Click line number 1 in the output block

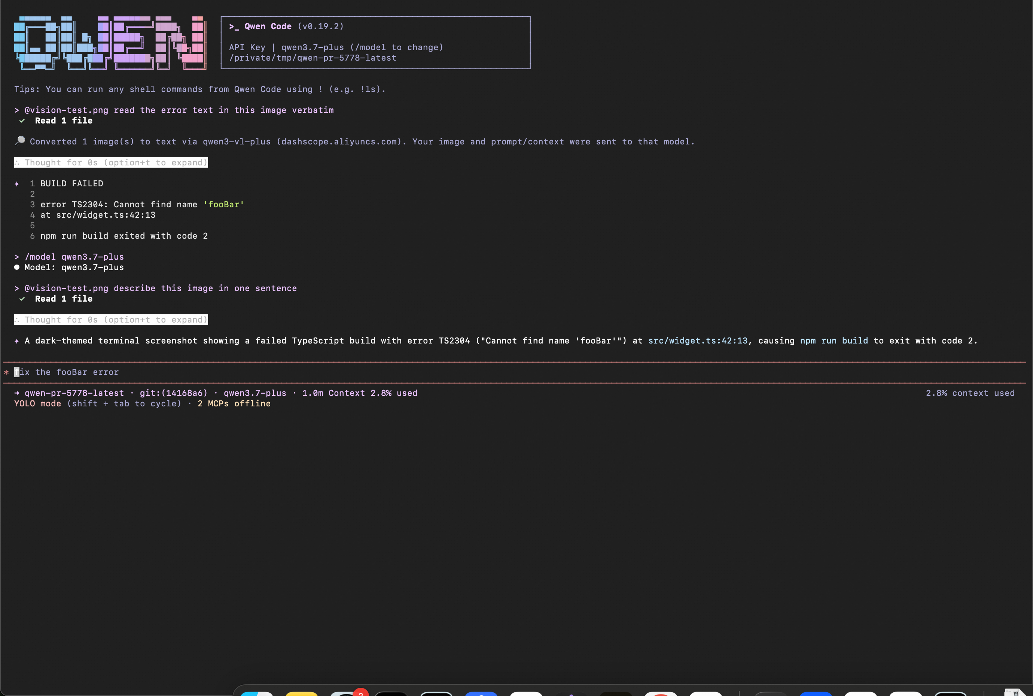33,184
